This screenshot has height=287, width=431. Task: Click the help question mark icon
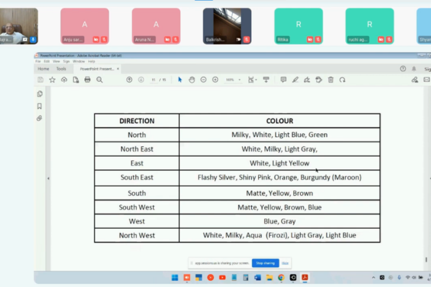(403, 68)
